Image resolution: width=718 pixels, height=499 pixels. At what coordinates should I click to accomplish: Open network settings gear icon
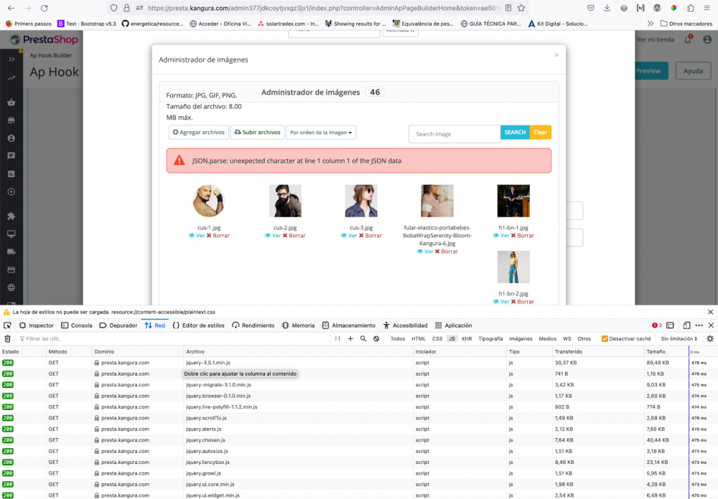click(x=710, y=338)
